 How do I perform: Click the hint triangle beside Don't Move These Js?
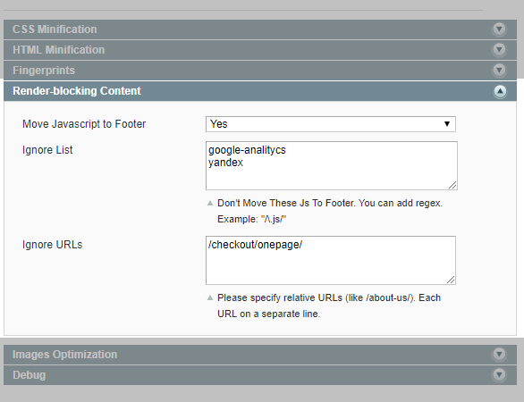210,203
